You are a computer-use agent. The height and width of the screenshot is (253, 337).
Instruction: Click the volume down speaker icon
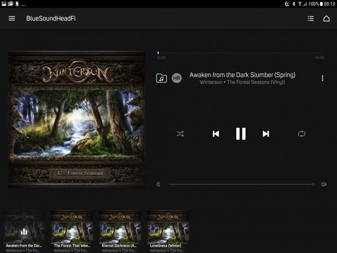click(x=159, y=184)
